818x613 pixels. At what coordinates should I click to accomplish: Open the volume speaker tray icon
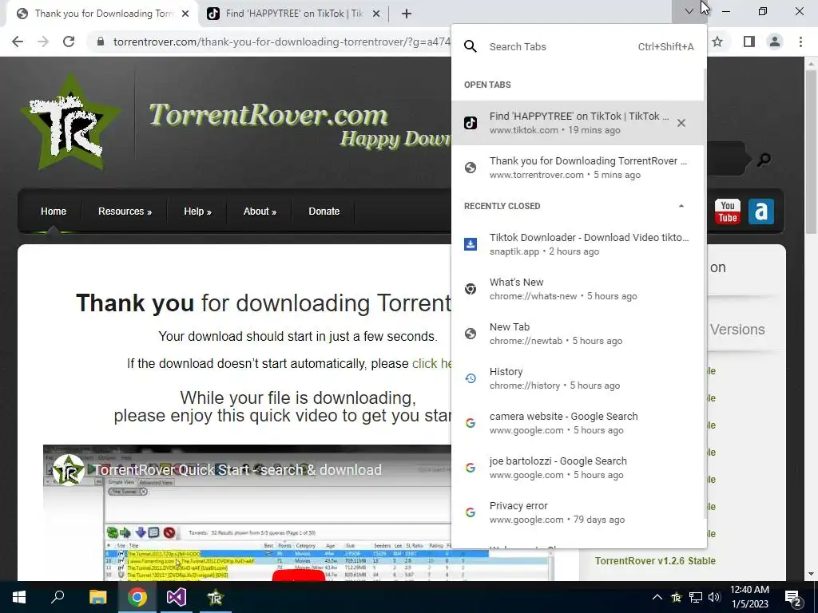click(714, 597)
